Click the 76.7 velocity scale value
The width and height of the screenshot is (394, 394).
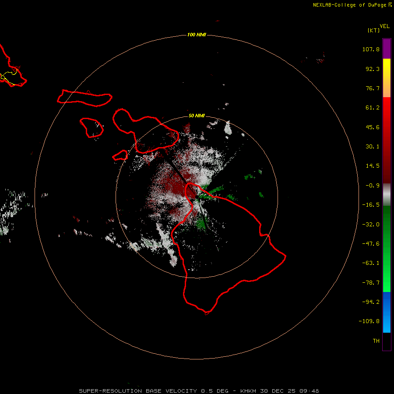pyautogui.click(x=373, y=88)
